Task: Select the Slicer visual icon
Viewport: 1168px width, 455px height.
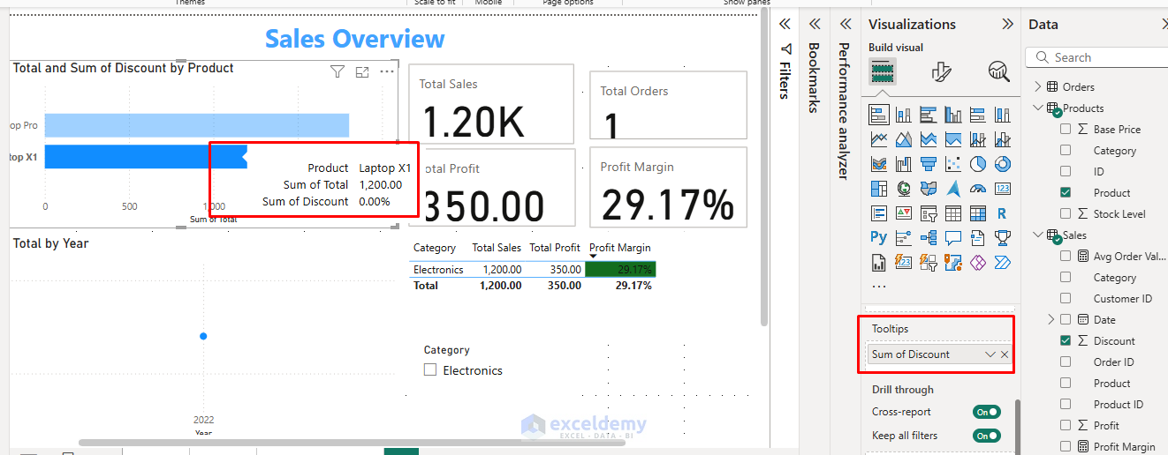Action: click(929, 213)
